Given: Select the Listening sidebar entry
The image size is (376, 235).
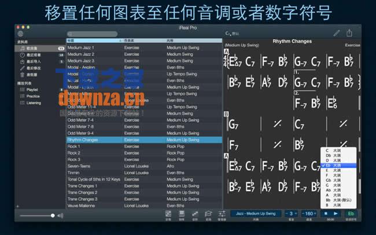Looking at the screenshot, I should click(x=39, y=103).
